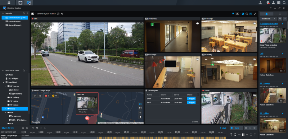
Task: Open the timeline calendar date picker
Action: [x=37, y=128]
